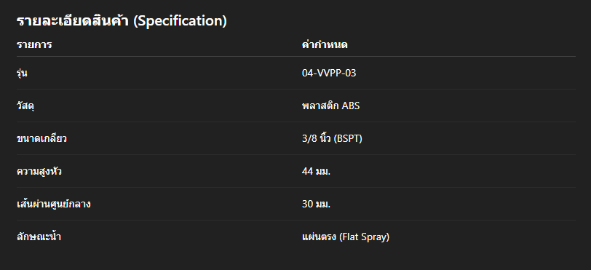Select the ค่ากำหนด column header

(325, 44)
